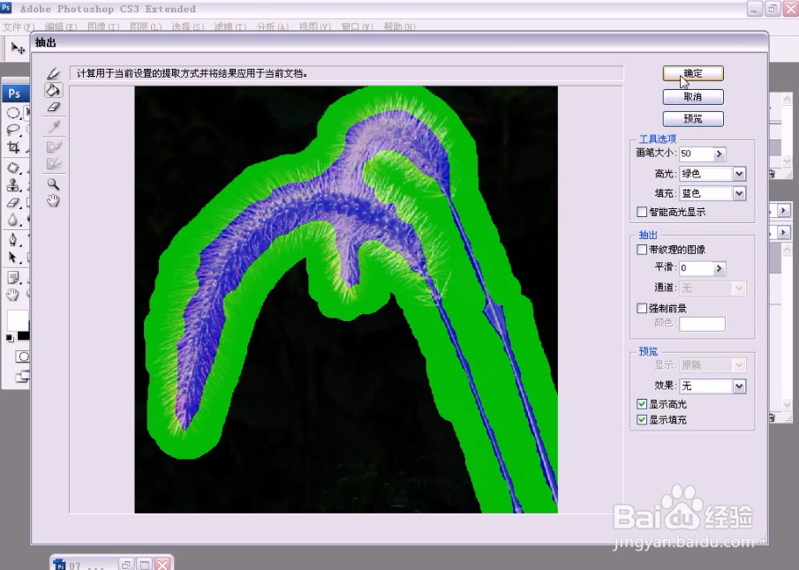Click the 确定 button
Screen dimensions: 799x570
(x=693, y=73)
